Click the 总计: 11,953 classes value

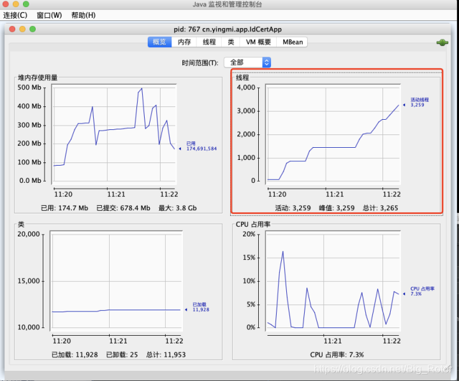pyautogui.click(x=166, y=355)
